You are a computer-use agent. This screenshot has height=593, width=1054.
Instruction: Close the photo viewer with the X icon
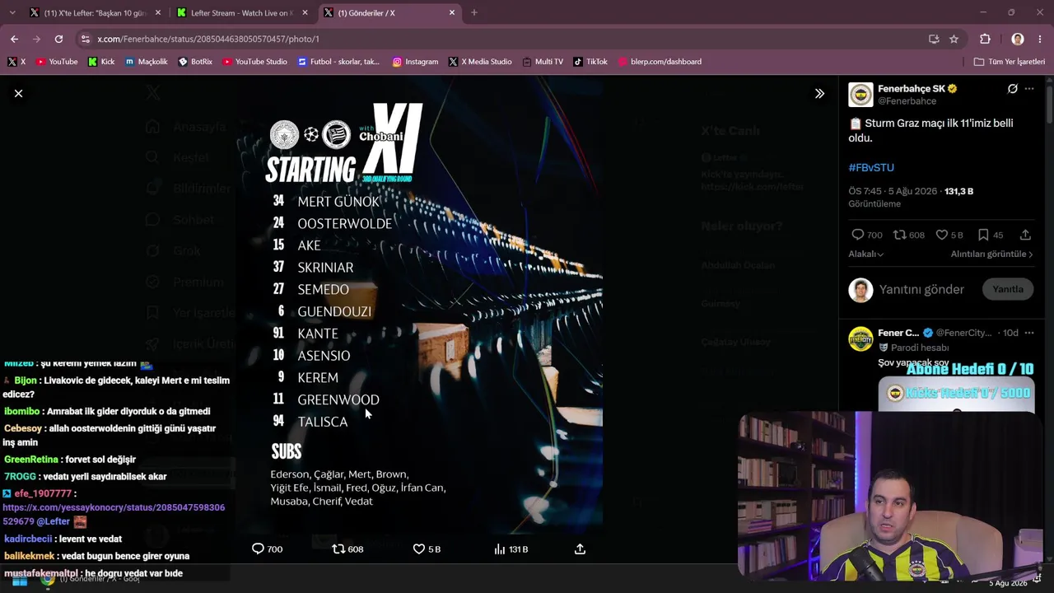coord(18,94)
